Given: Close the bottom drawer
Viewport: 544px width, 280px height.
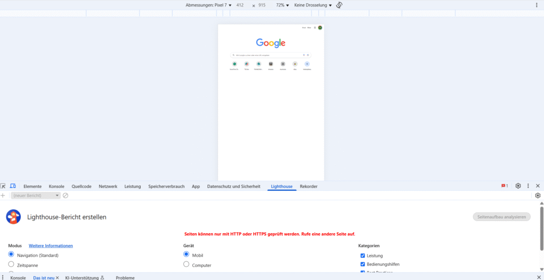Looking at the screenshot, I should pyautogui.click(x=539, y=277).
